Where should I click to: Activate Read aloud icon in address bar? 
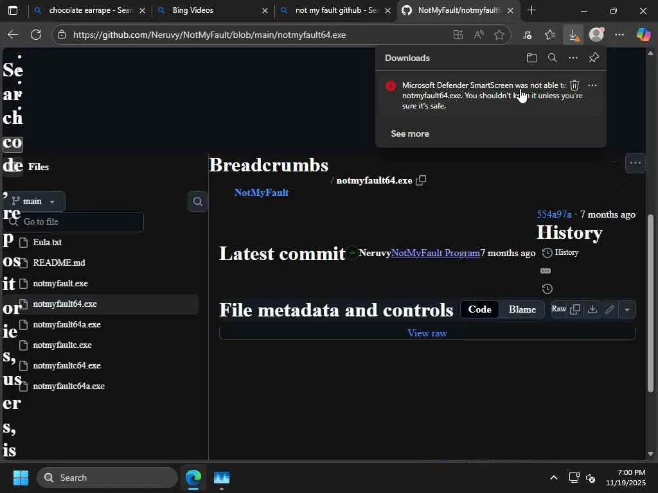(478, 35)
